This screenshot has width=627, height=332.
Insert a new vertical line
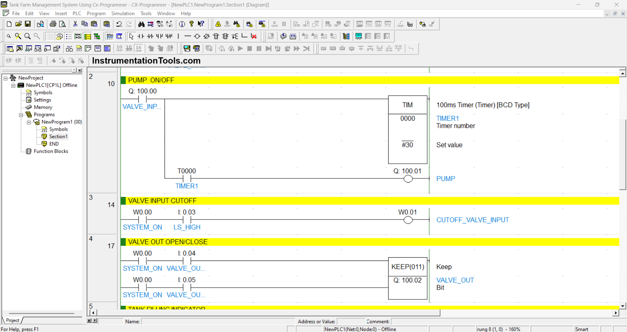[x=178, y=36]
